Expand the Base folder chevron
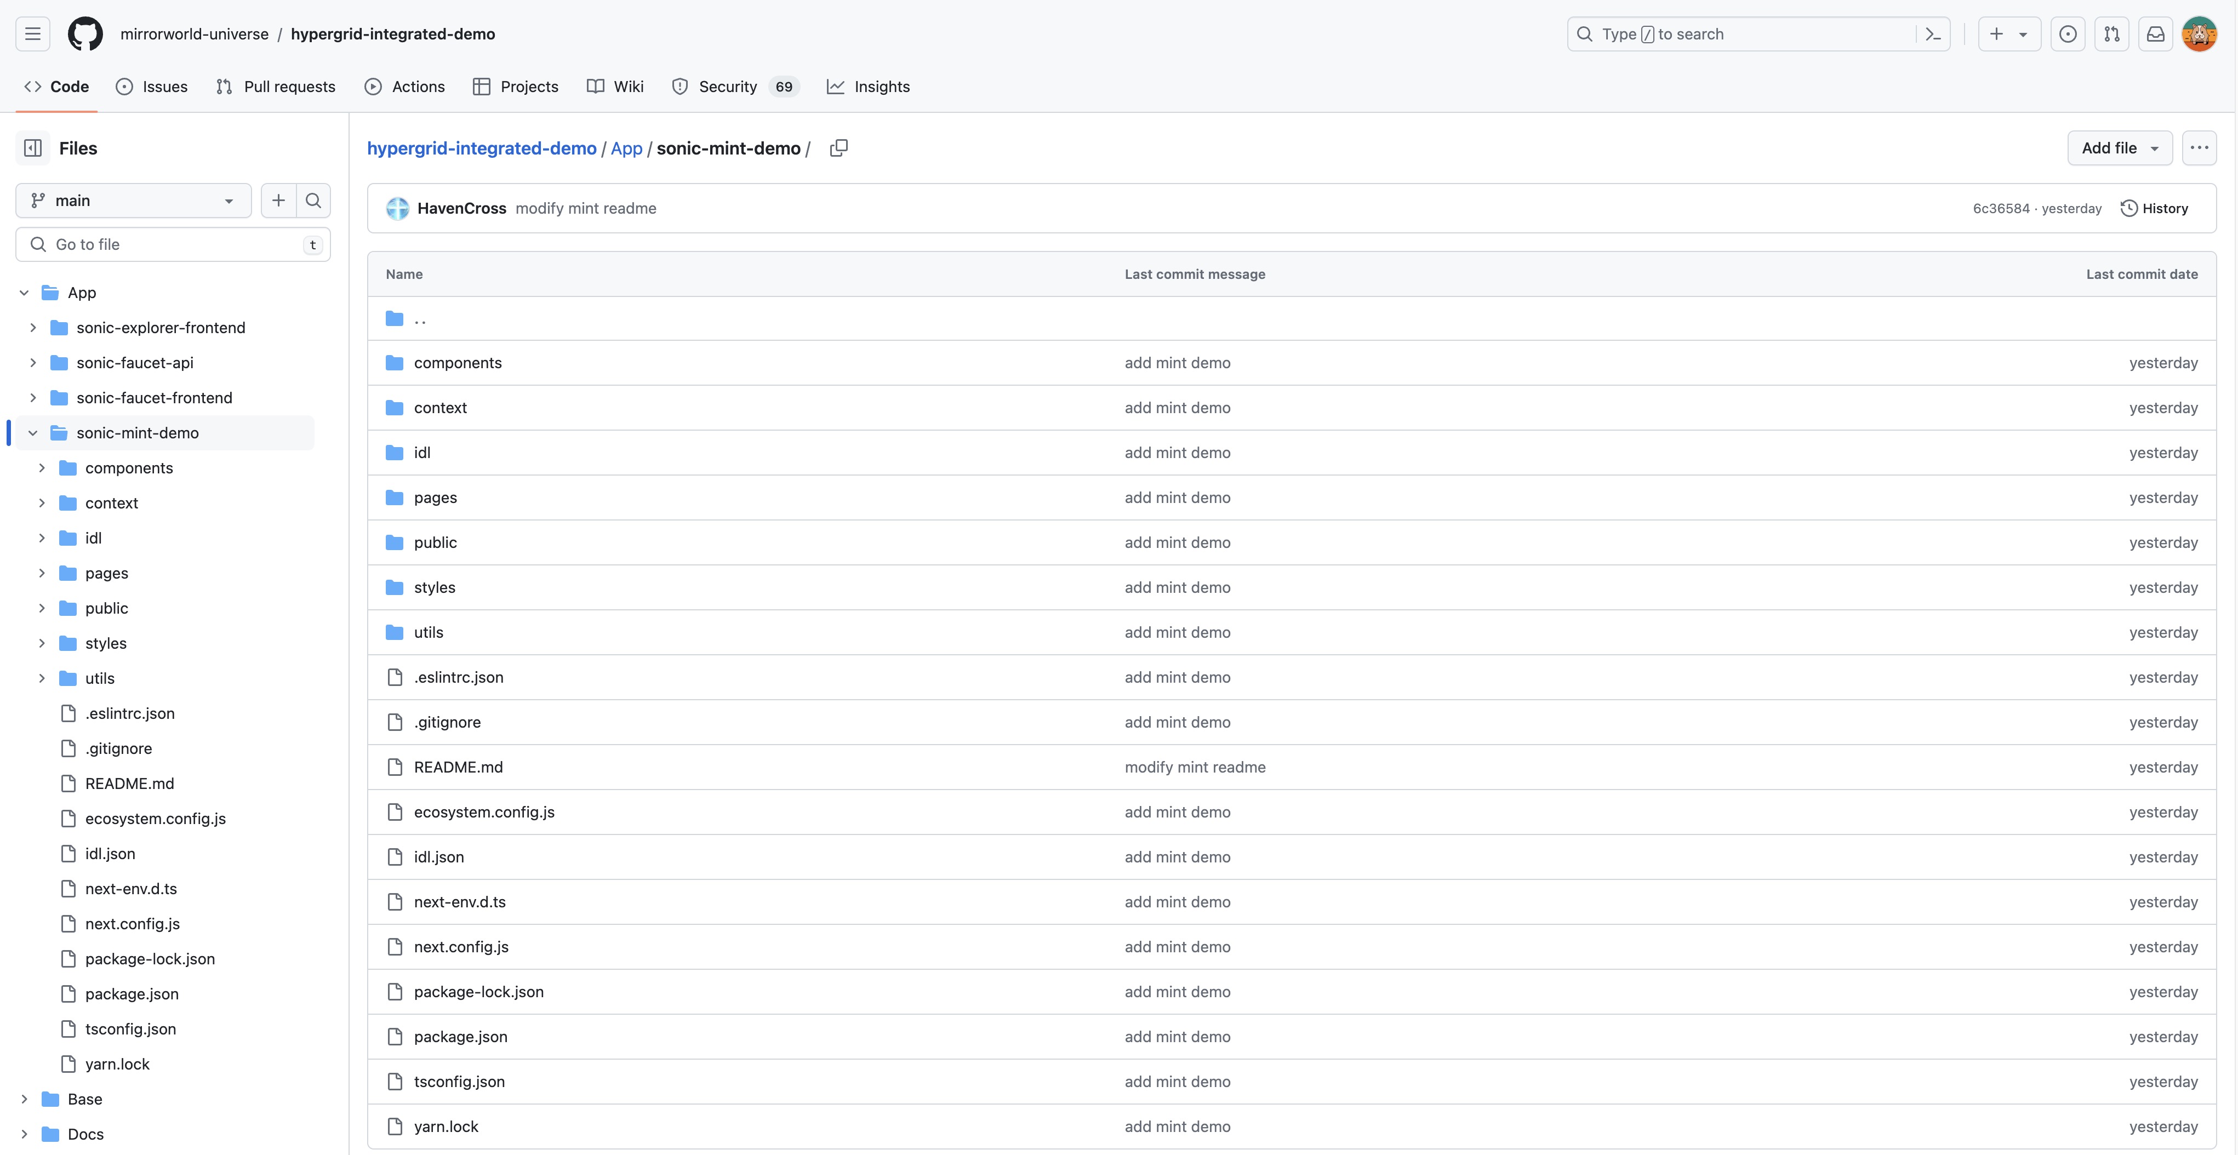 (x=24, y=1100)
